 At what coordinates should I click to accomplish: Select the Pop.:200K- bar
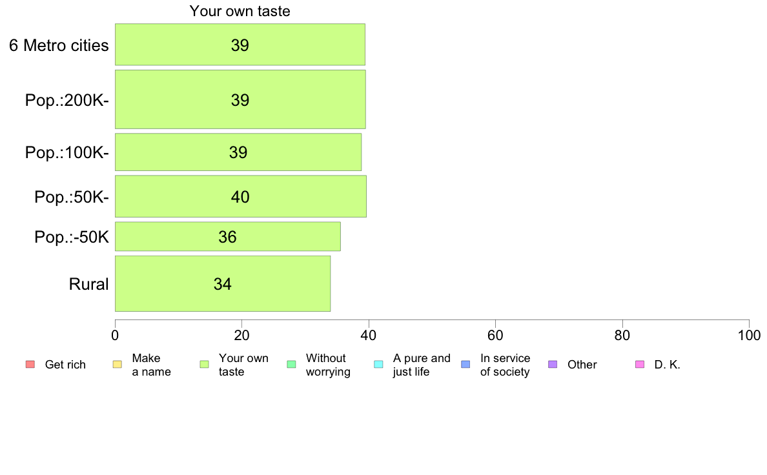(240, 99)
